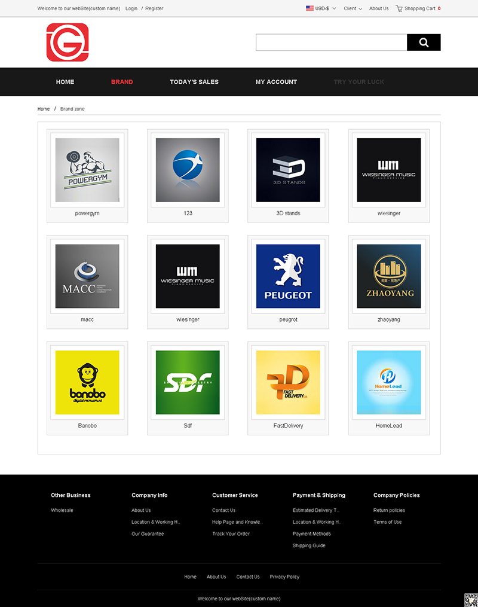Open the Zhaoyang brand logo
Image resolution: width=478 pixels, height=607 pixels.
(388, 276)
